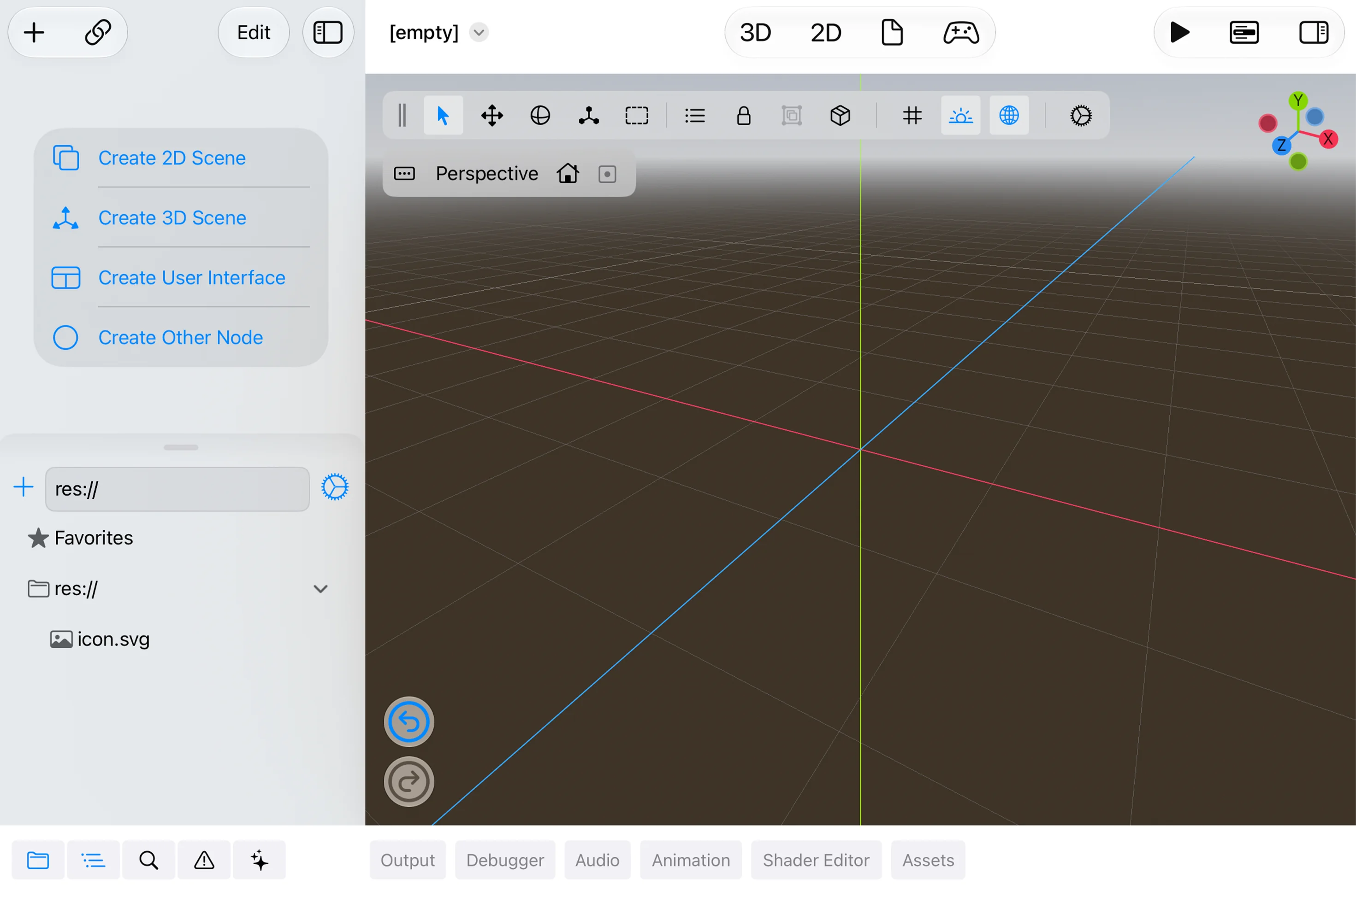Click the group selected nodes icon
This screenshot has height=914, width=1356.
[792, 116]
